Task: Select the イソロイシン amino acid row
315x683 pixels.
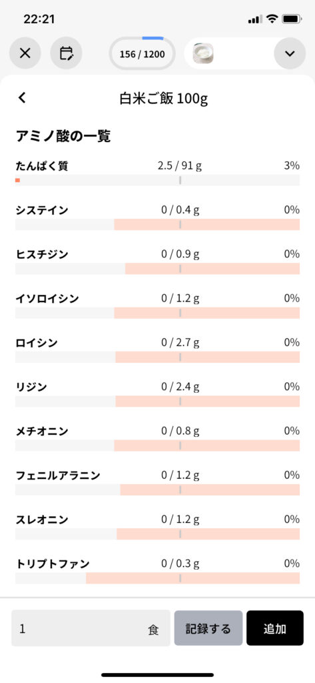Action: 157,305
